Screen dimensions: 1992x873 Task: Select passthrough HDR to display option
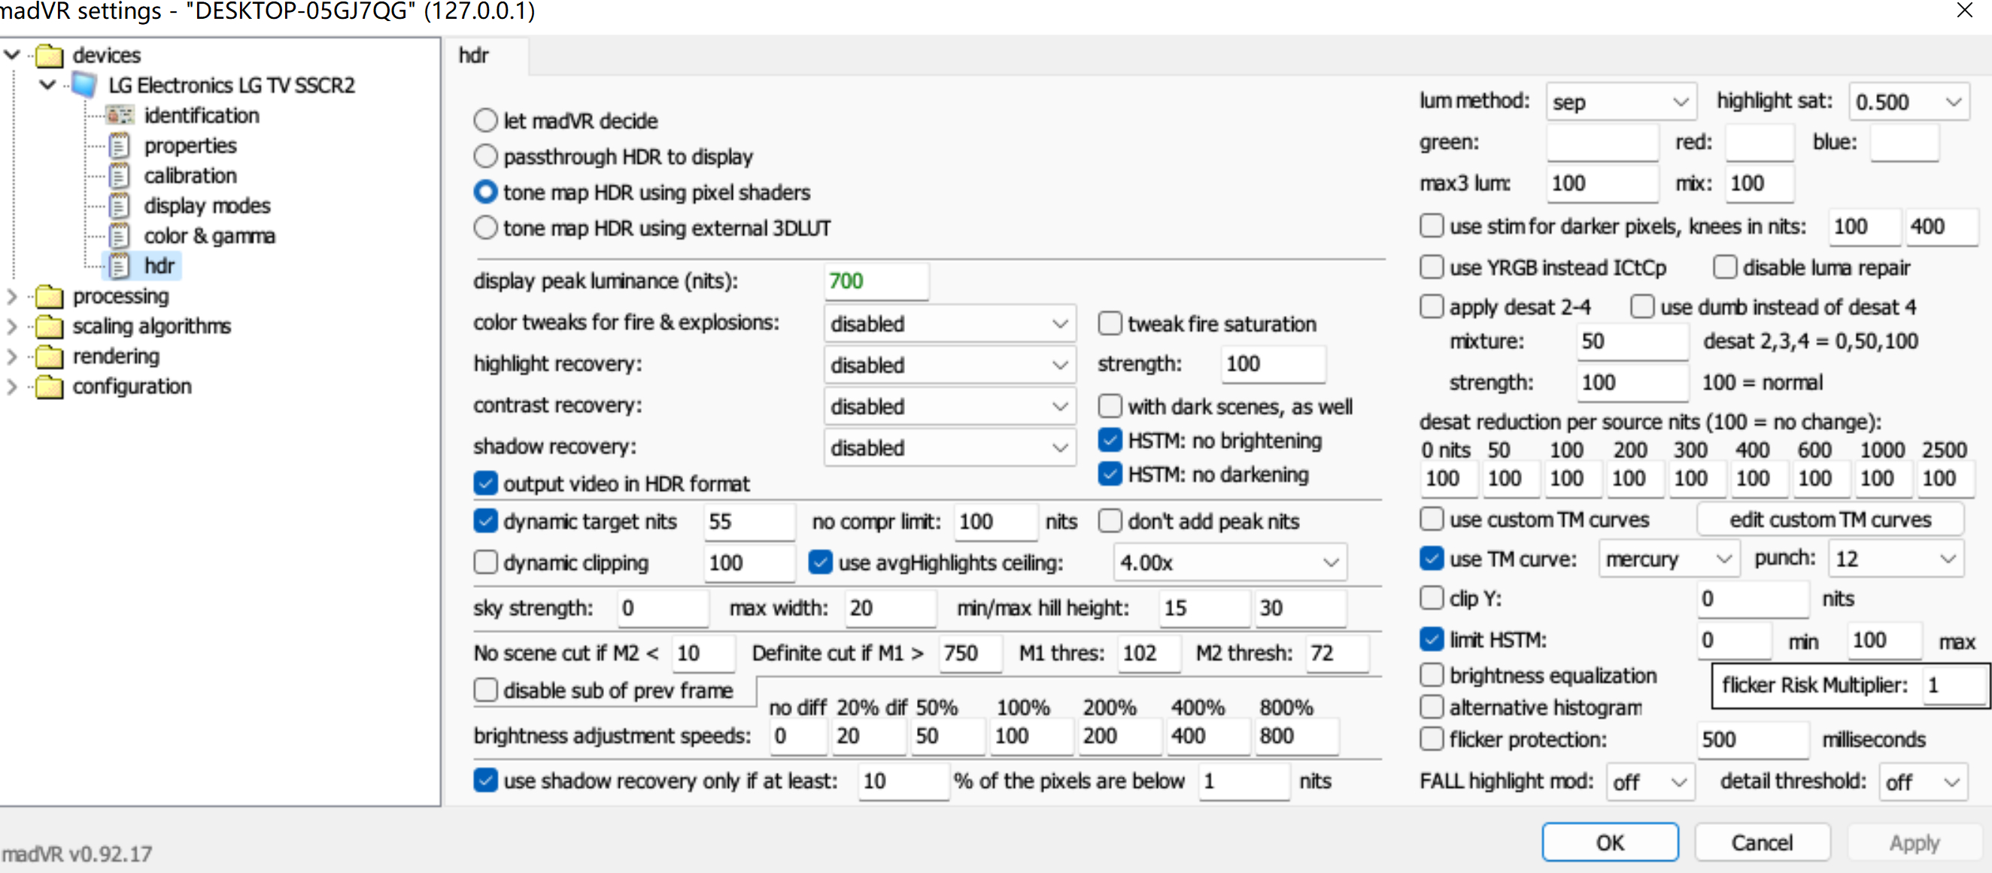click(486, 156)
